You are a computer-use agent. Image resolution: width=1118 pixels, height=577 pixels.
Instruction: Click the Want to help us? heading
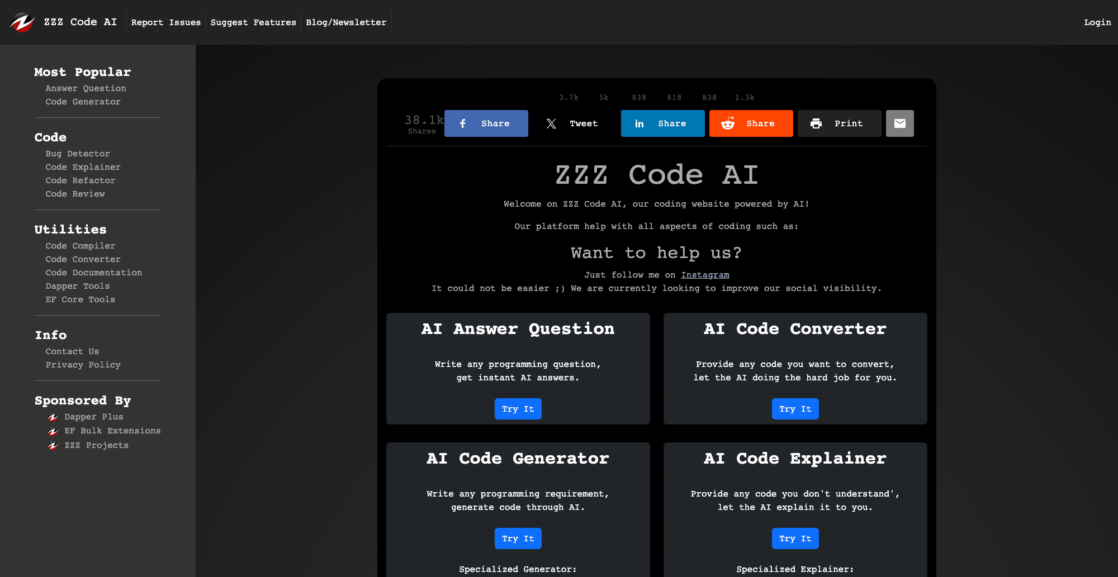pos(656,253)
